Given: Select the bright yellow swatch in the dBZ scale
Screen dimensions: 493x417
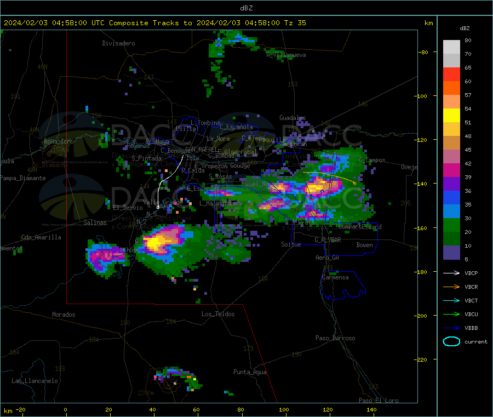Looking at the screenshot, I should [451, 116].
